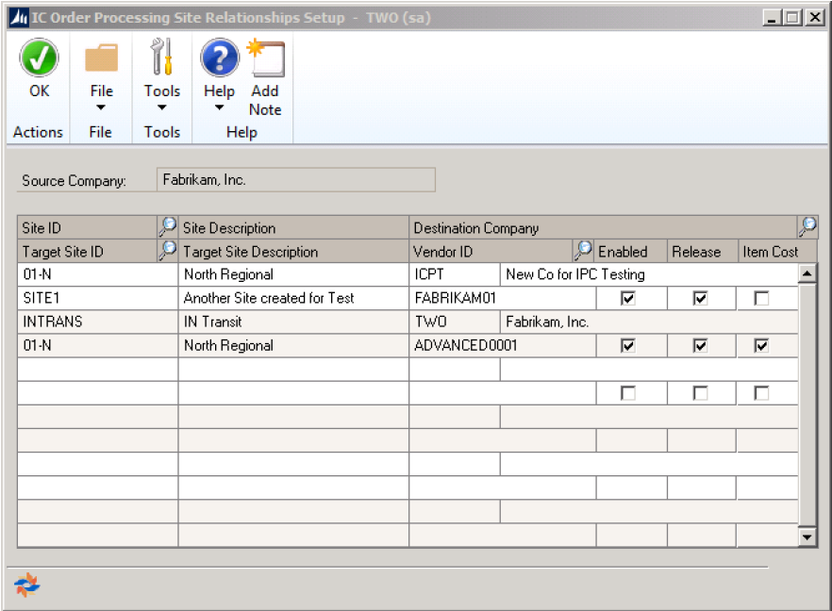Click the swirl icon in status bar

27,586
